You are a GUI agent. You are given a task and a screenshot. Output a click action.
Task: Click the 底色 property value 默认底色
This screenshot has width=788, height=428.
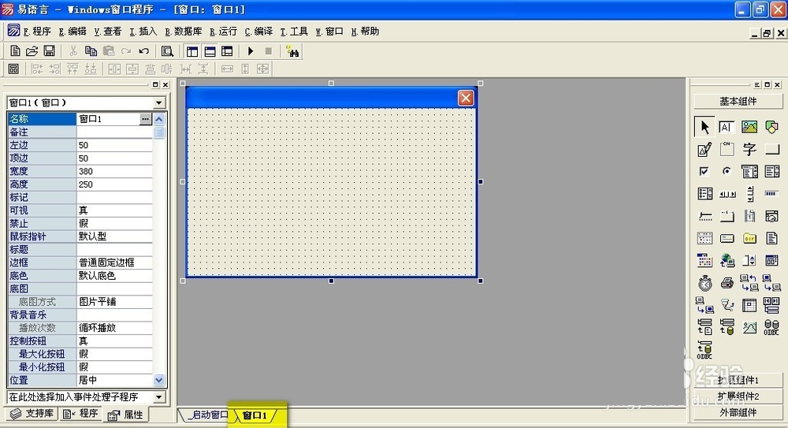tap(114, 276)
